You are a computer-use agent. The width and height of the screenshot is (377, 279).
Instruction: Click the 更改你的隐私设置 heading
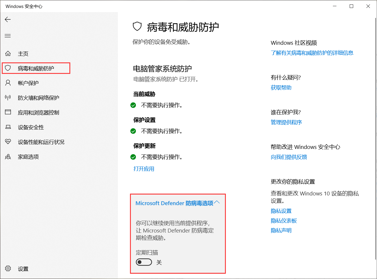click(293, 182)
